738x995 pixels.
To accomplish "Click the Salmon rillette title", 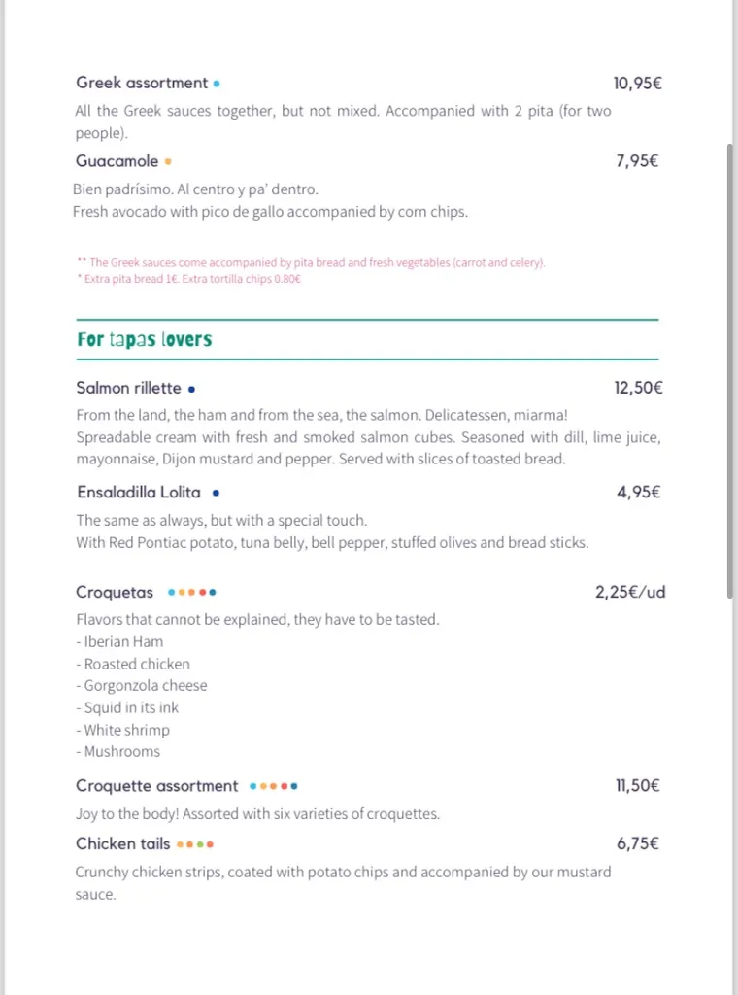I will [128, 388].
